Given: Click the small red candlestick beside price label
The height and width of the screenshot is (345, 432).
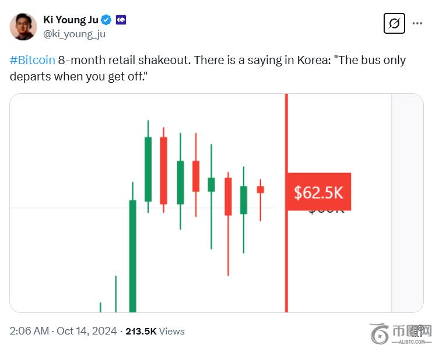Looking at the screenshot, I should pyautogui.click(x=261, y=190).
